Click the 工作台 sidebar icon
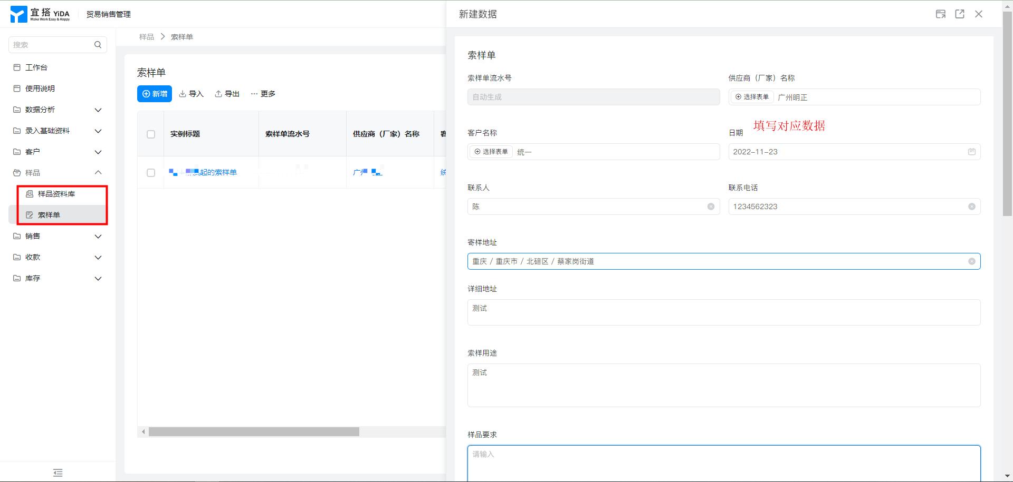Screen dimensions: 1013x482 (17, 67)
